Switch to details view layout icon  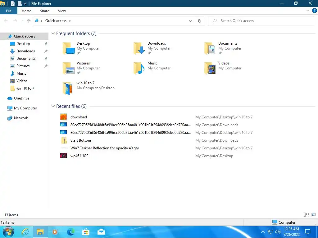coord(307,214)
